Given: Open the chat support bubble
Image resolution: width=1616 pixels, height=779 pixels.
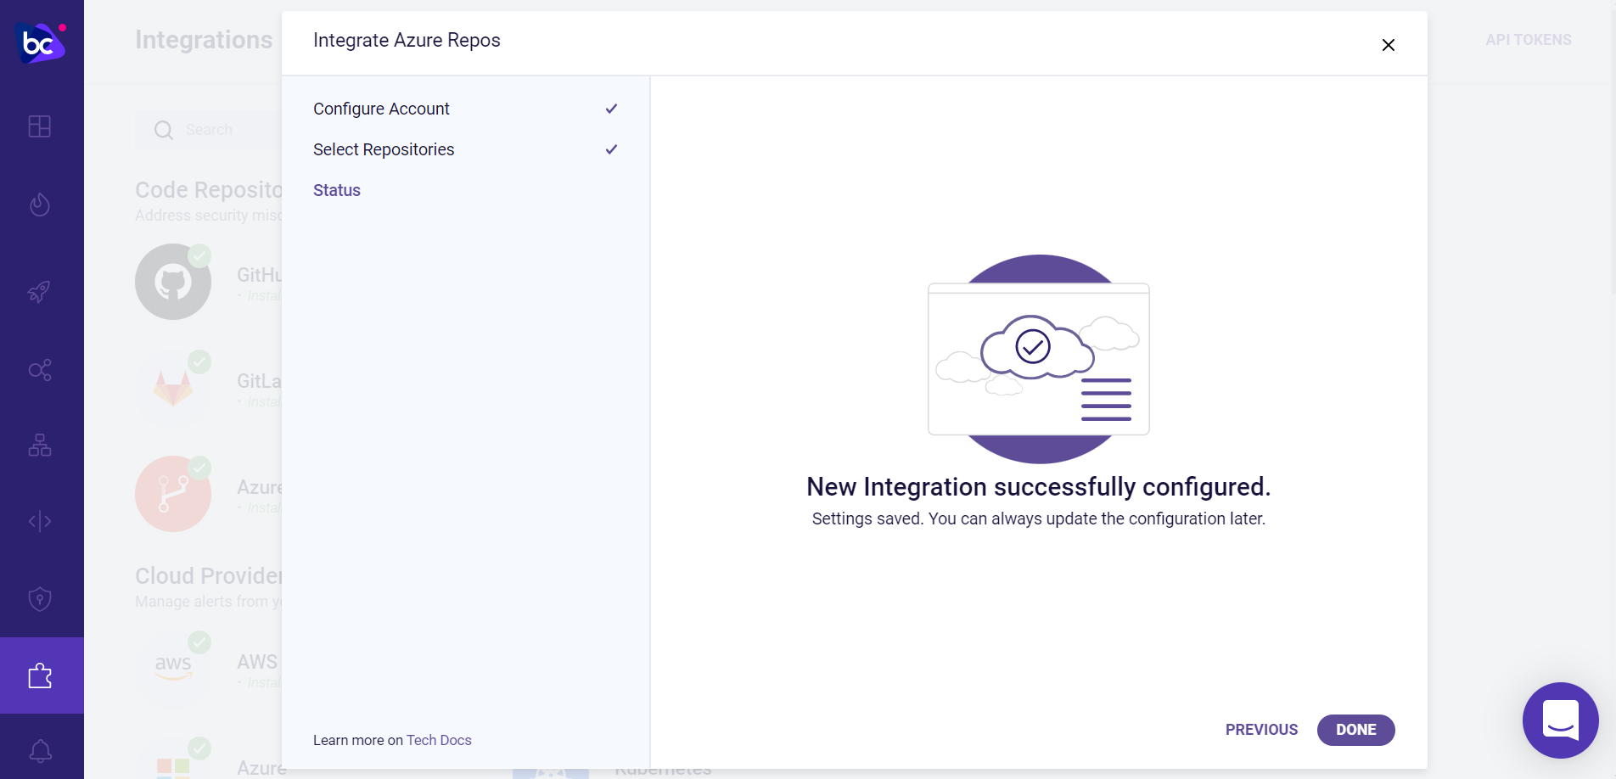Looking at the screenshot, I should pos(1561,720).
